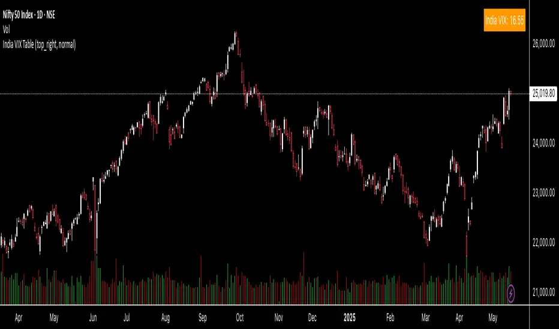Click the 22,000.00 price axis label
The height and width of the screenshot is (329, 559).
[x=543, y=243]
